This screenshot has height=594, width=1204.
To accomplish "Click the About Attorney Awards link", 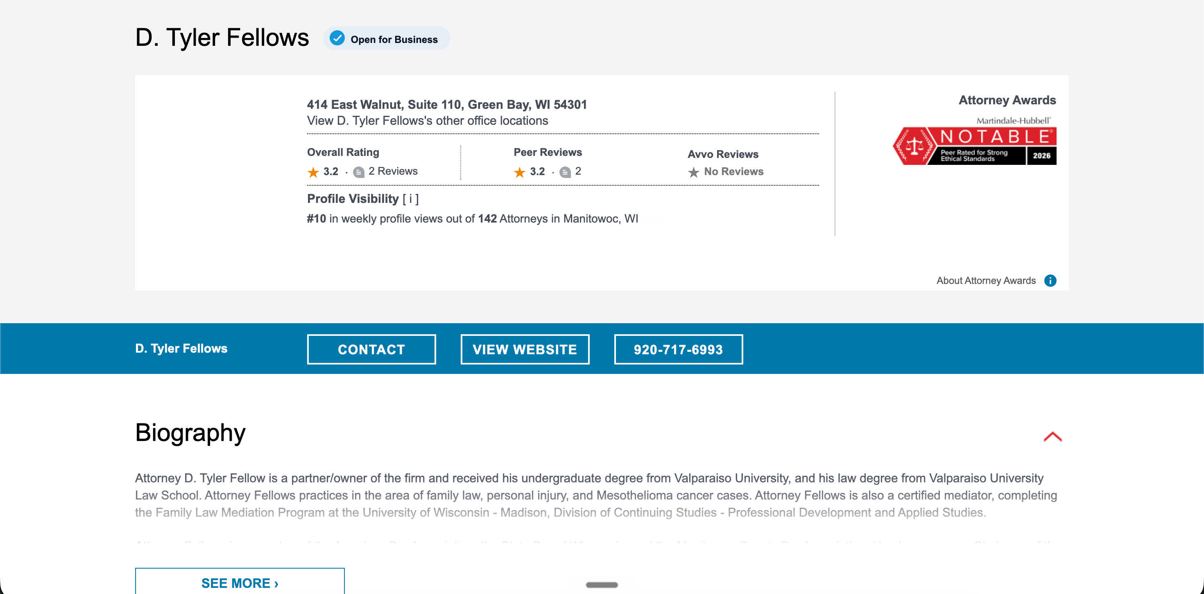I will (986, 281).
